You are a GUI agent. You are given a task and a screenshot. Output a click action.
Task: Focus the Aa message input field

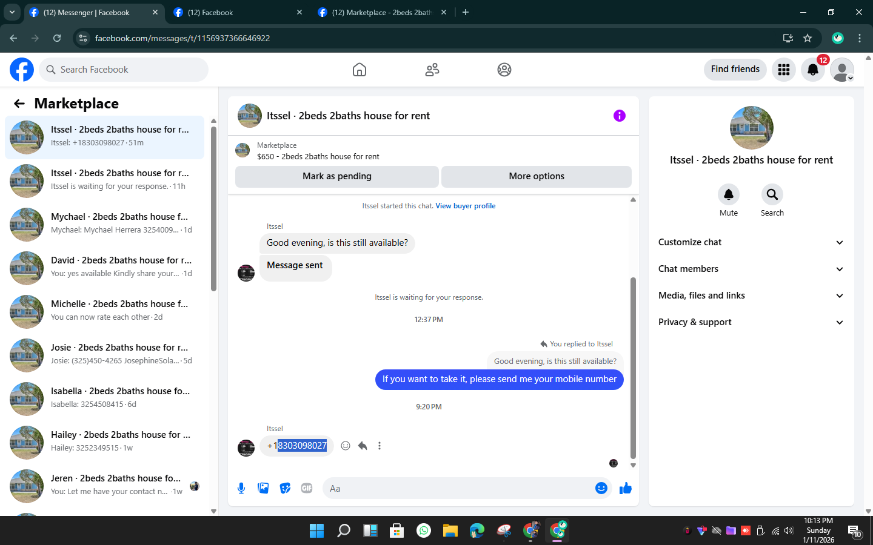pos(458,488)
